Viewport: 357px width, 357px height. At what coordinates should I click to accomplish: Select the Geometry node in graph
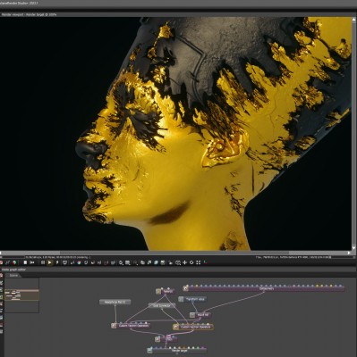click(x=264, y=288)
